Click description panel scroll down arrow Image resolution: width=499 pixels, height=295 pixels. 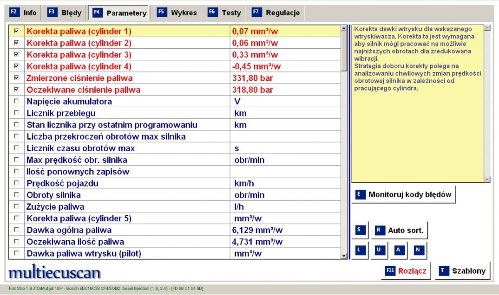tap(487, 180)
